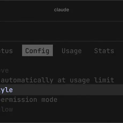Image resolution: width=123 pixels, height=123 pixels.
Task: Select the Stats tab
Action: 104,51
